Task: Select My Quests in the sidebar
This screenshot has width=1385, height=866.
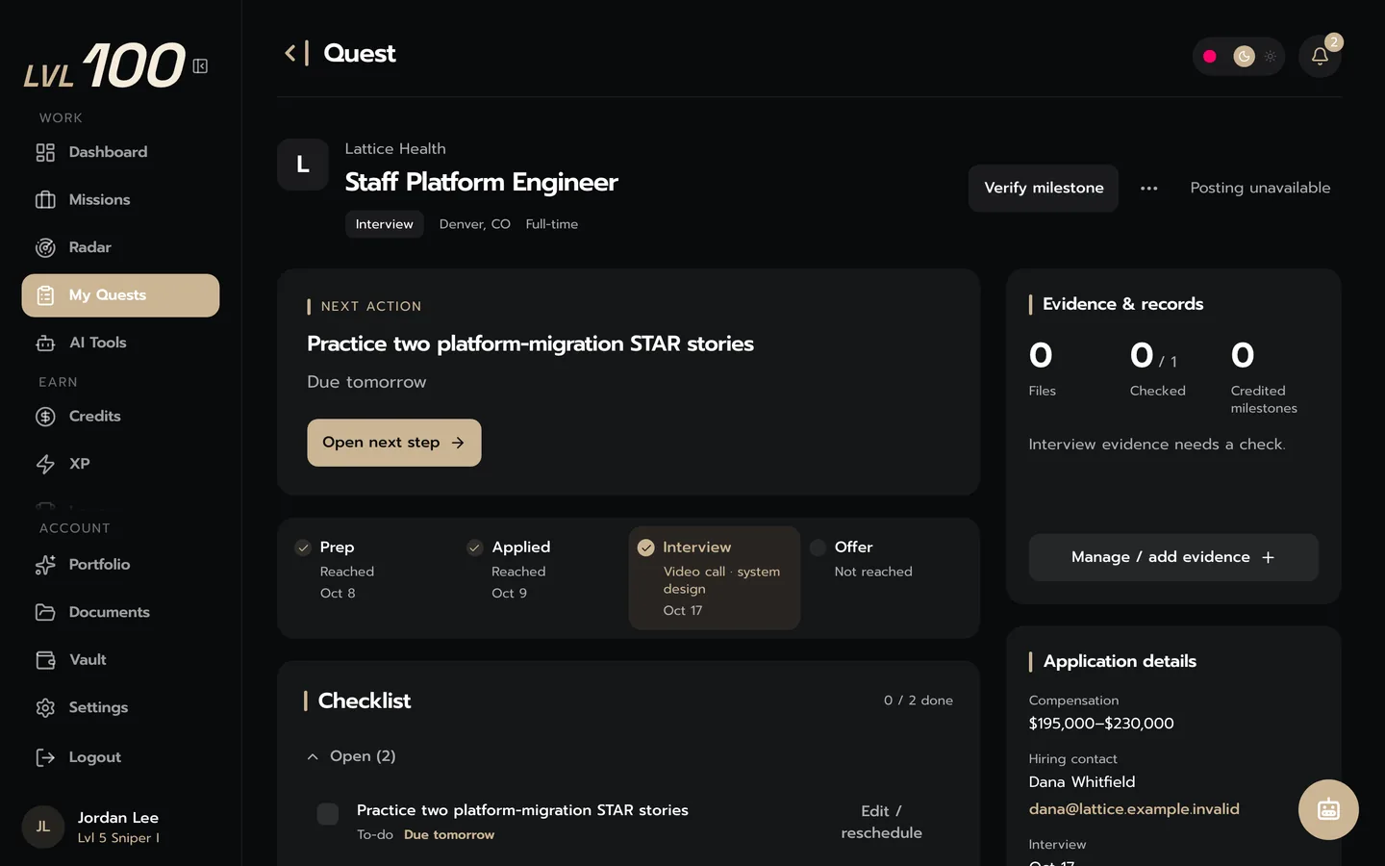Action: (120, 295)
